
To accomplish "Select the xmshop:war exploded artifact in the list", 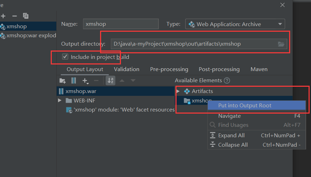I will 31,36.
